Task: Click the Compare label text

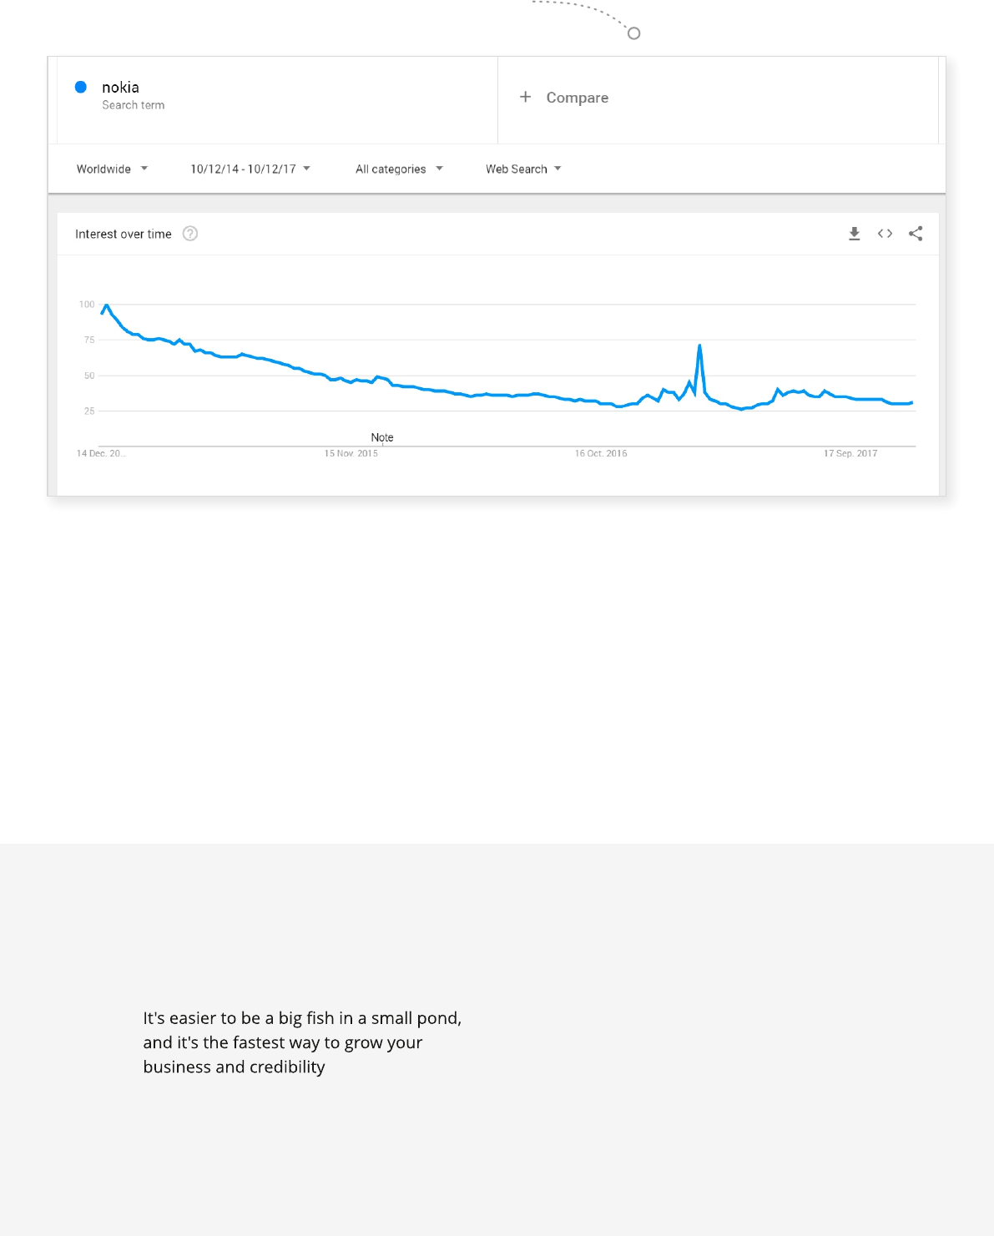Action: pos(578,98)
